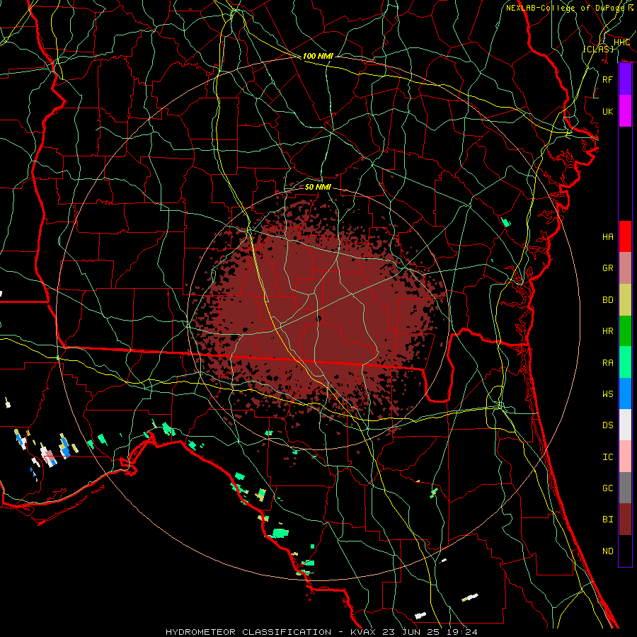Click the GC gray legend swatch
This screenshot has height=637, width=637.
(625, 488)
